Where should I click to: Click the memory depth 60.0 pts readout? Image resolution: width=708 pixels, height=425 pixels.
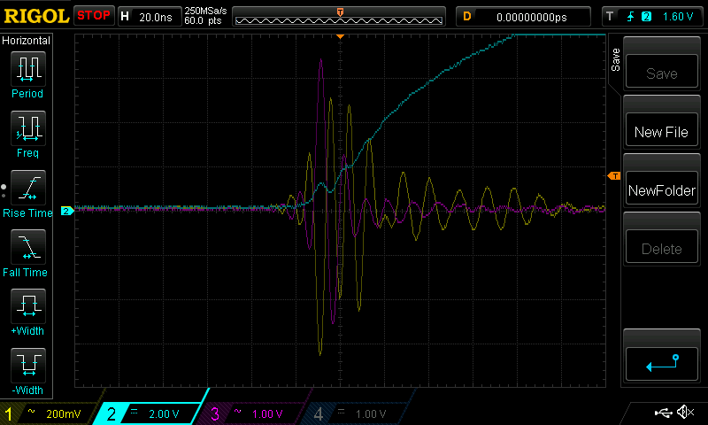[x=203, y=20]
